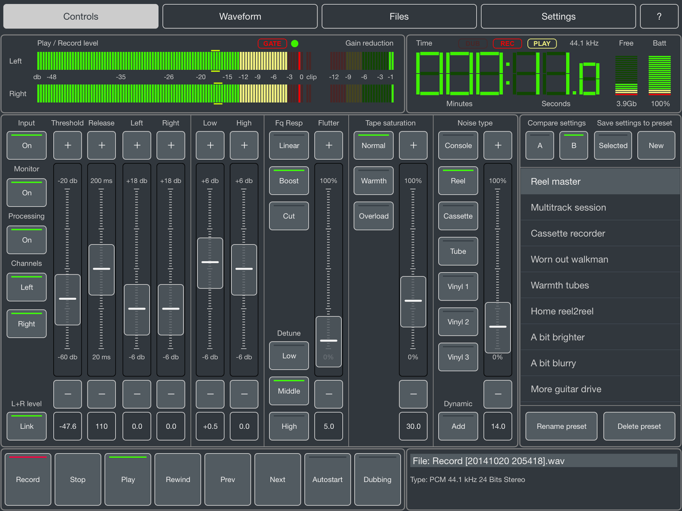Save settings to Selected preset
Viewport: 682px width, 511px height.
point(613,145)
